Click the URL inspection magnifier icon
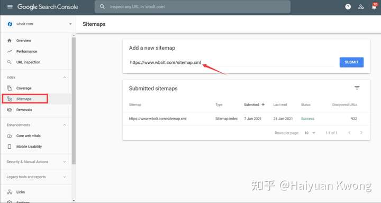 tap(9, 62)
